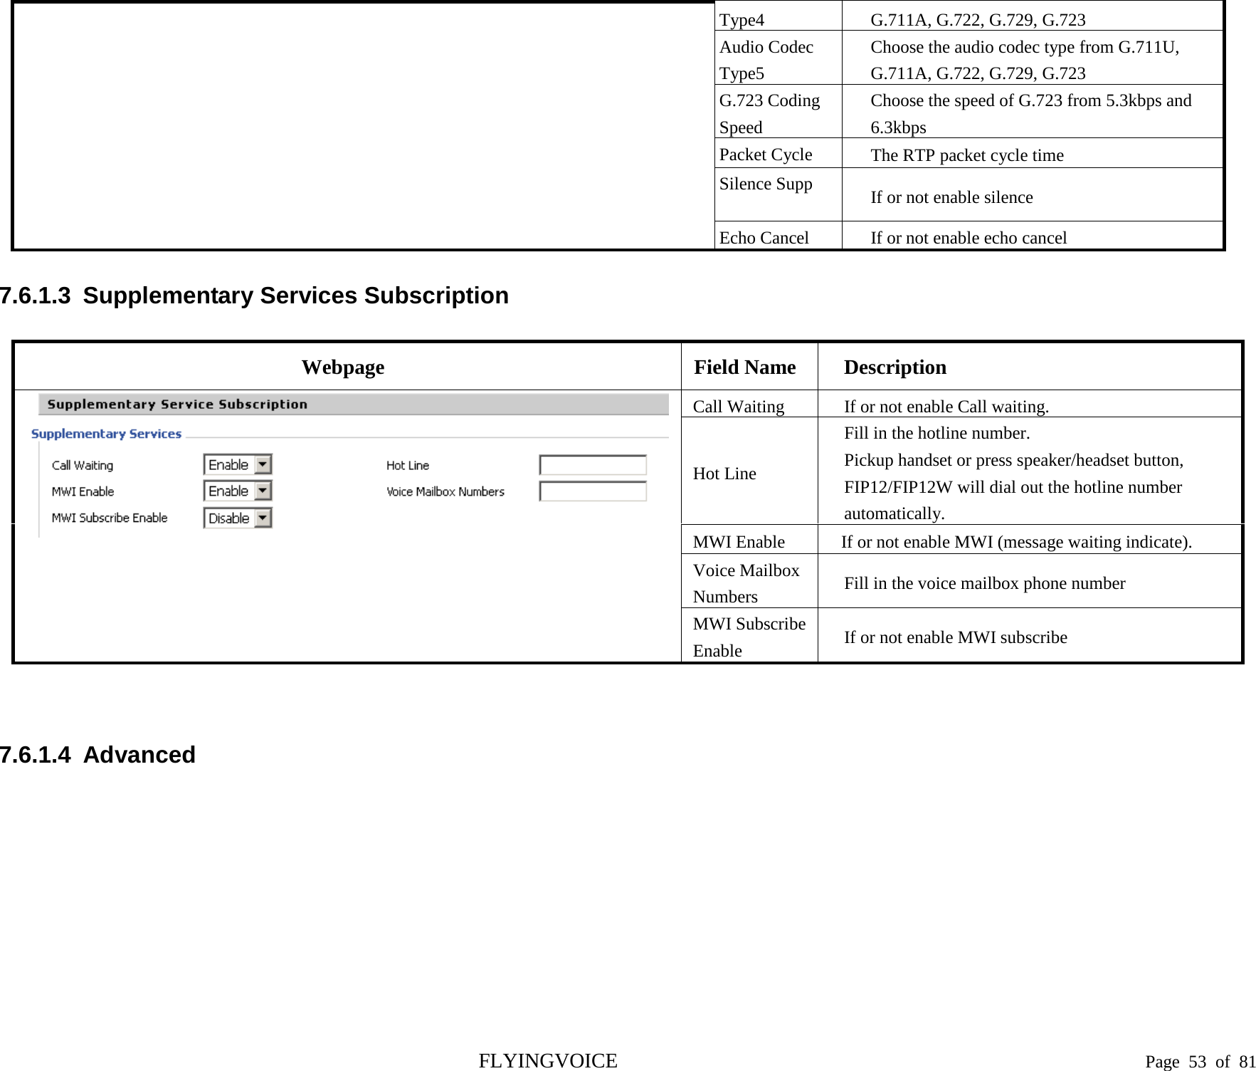Click the Voice Mailbox Numbers input field

pos(593,491)
